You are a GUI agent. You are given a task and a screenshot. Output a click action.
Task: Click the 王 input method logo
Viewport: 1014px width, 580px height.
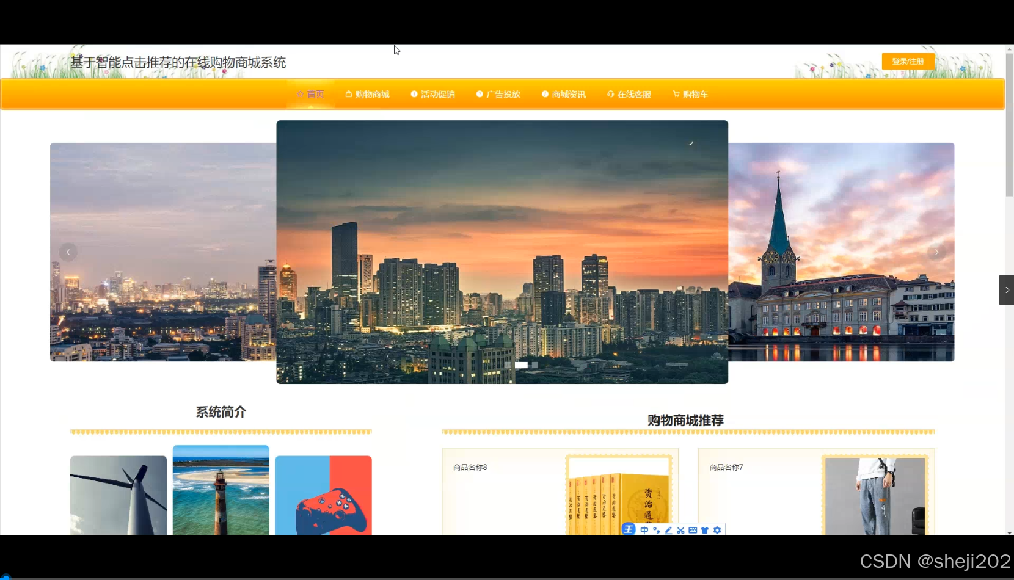click(629, 529)
